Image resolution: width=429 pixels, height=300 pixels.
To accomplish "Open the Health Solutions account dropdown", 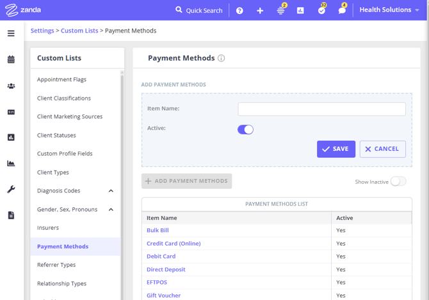I will [x=389, y=10].
